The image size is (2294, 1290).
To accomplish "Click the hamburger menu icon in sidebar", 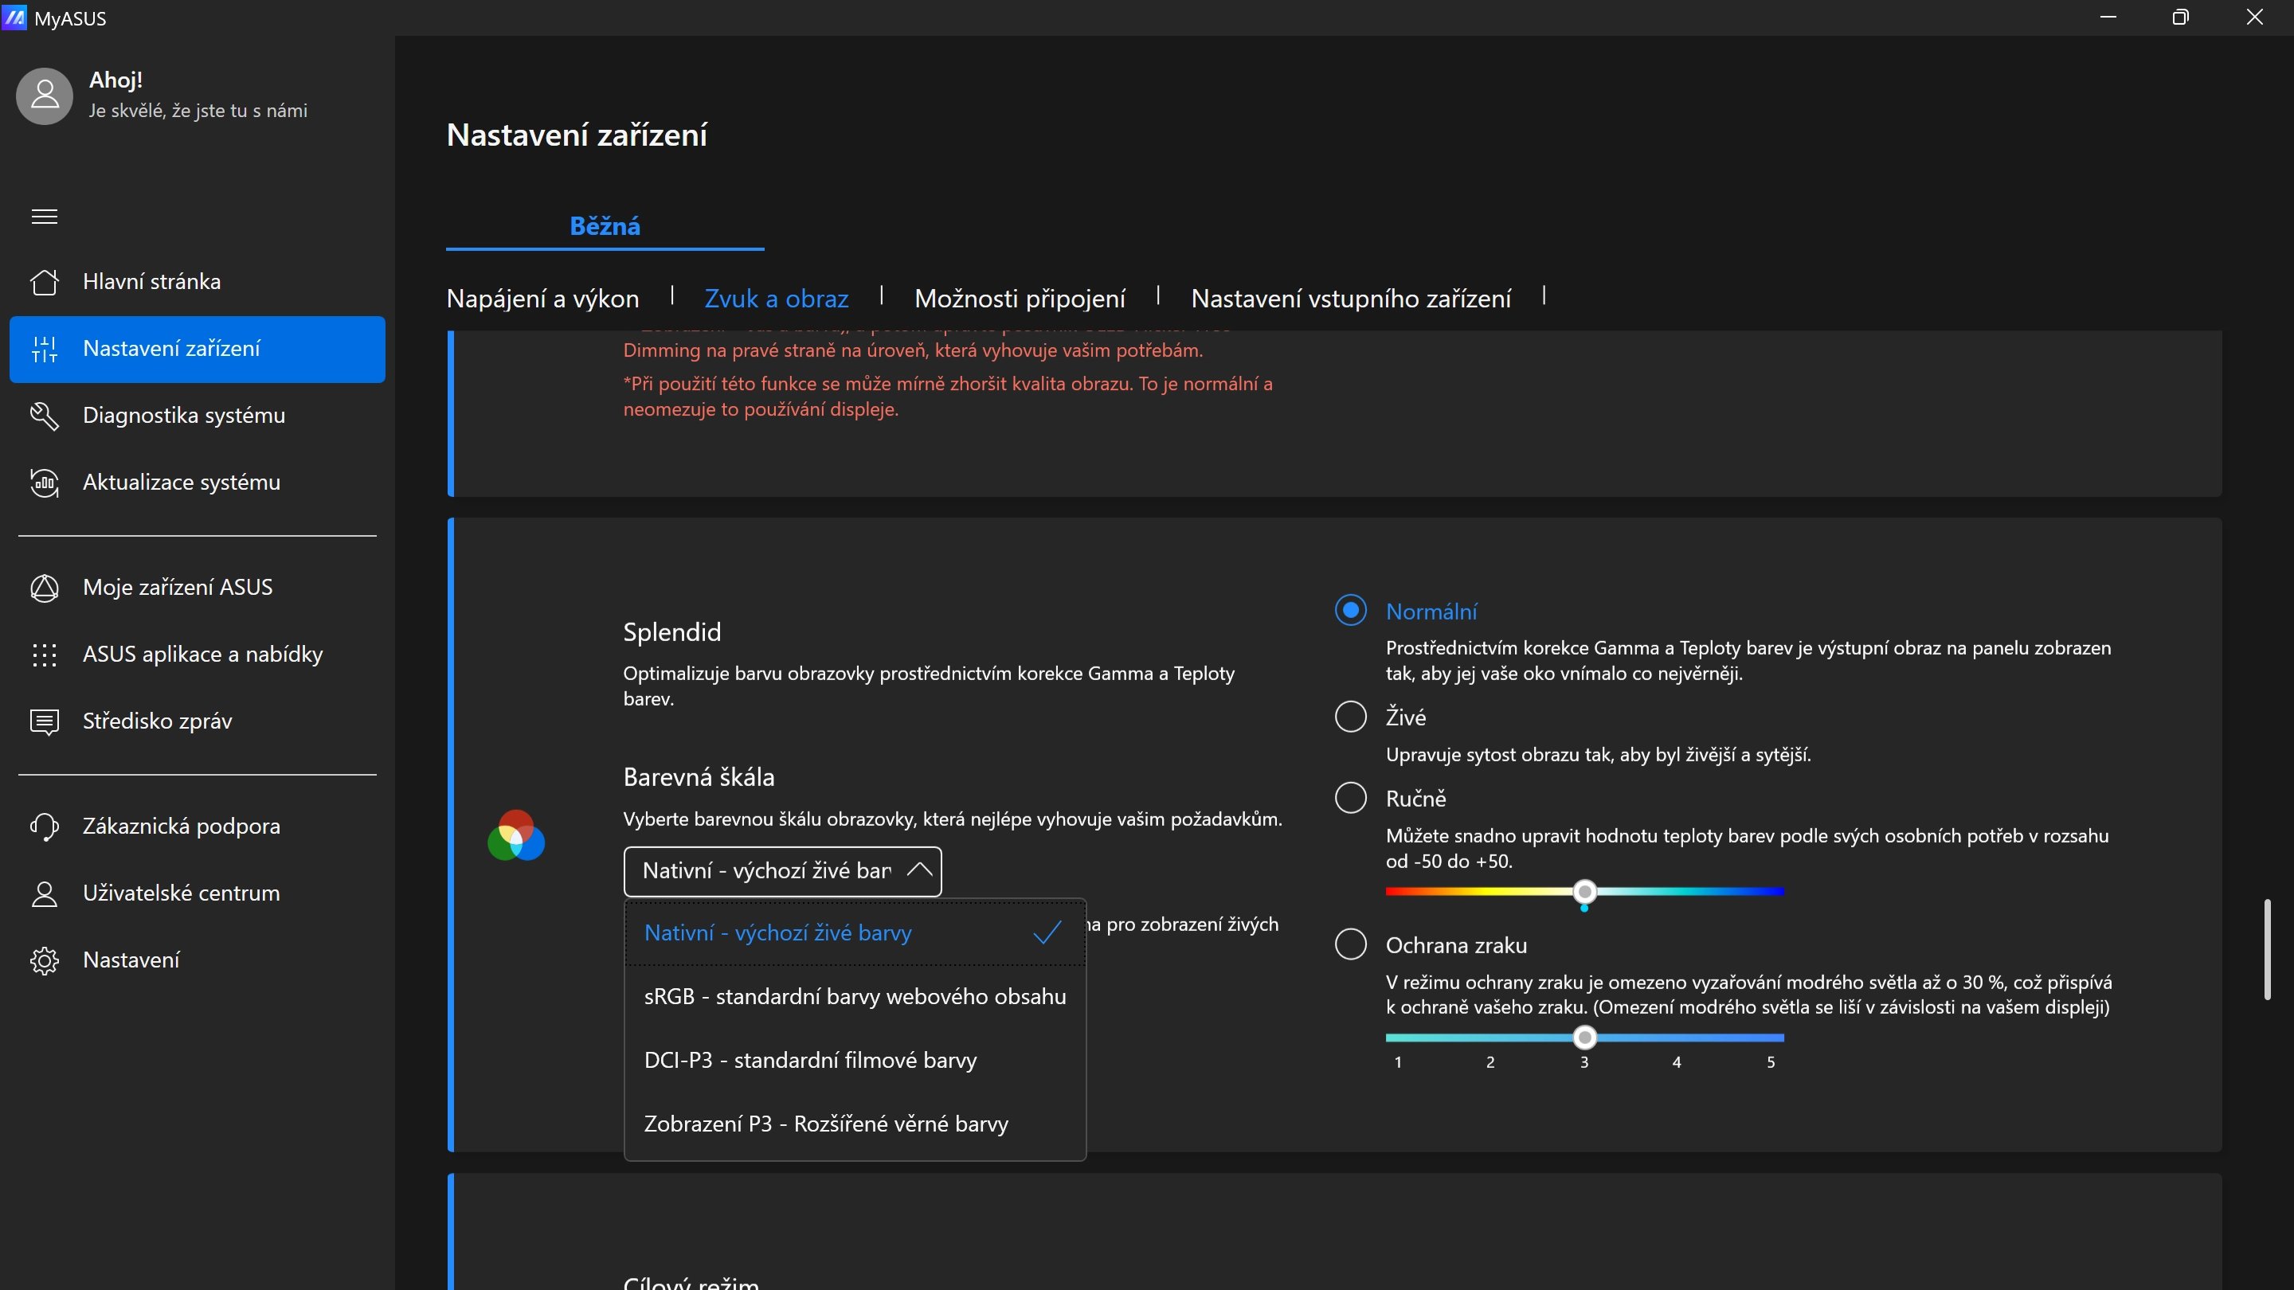I will 45,217.
